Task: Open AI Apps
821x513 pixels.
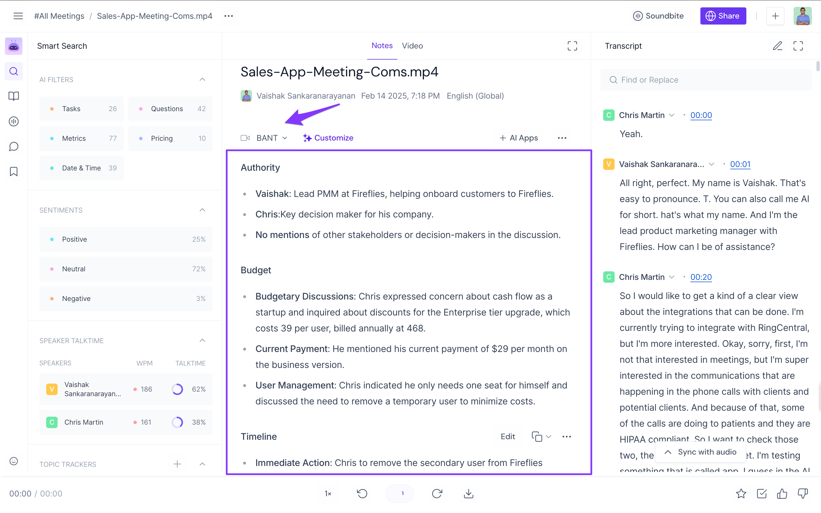Action: tap(519, 138)
